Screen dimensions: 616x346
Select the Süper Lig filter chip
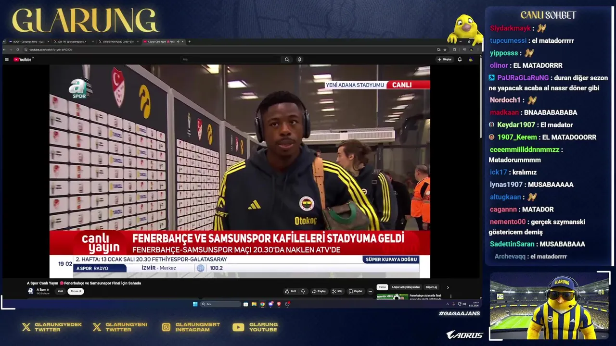pyautogui.click(x=431, y=287)
